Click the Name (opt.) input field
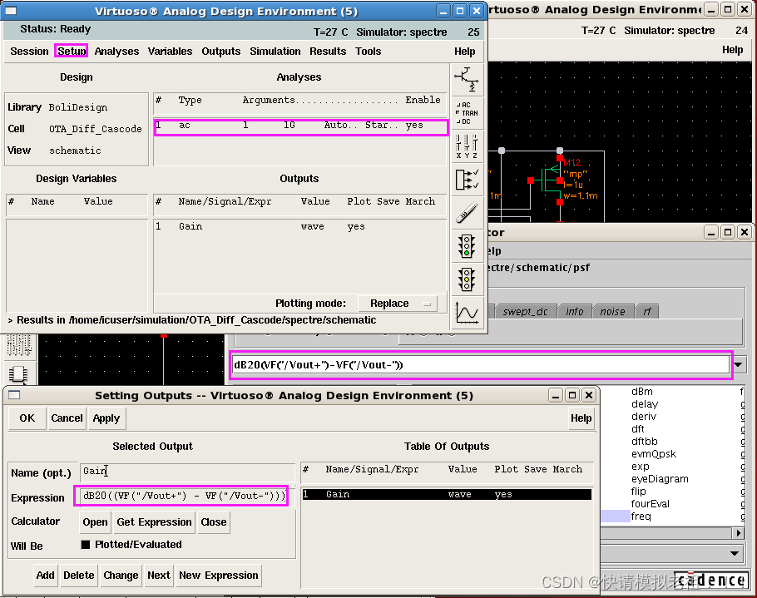 pyautogui.click(x=187, y=472)
